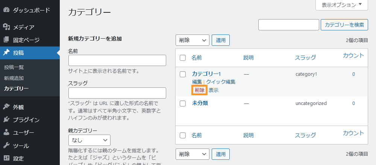Click the Tools (ツール) wrench icon

(x=6, y=145)
